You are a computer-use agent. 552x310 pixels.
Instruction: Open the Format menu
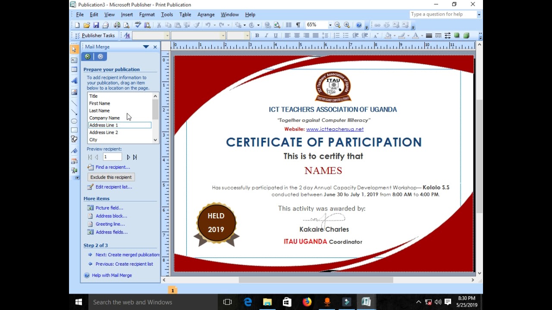147,15
